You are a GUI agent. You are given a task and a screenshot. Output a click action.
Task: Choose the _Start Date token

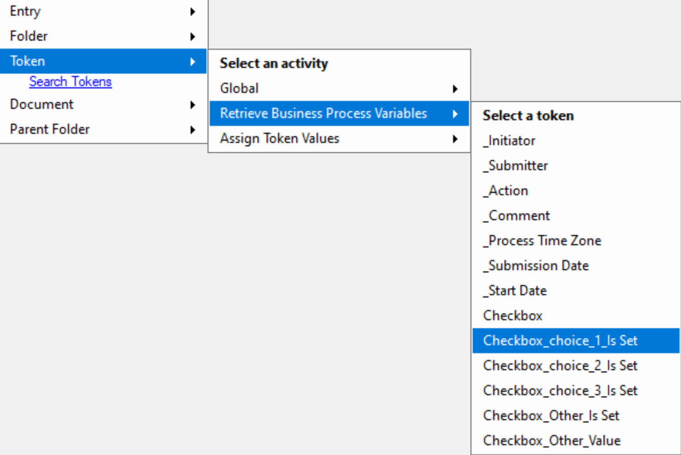click(576, 290)
